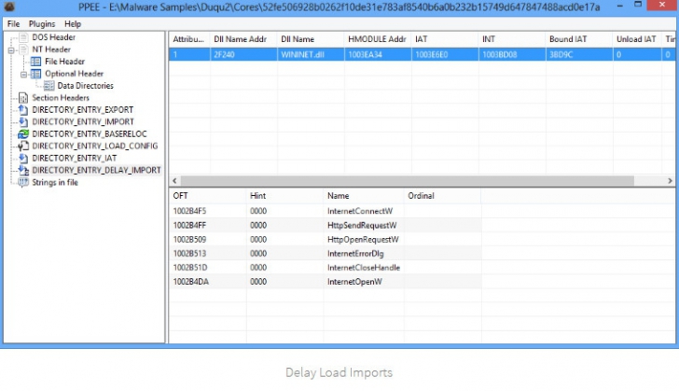The height and width of the screenshot is (391, 679).
Task: Click the DIRECTORY_ENTRY_BASERELOC icon
Action: point(23,134)
